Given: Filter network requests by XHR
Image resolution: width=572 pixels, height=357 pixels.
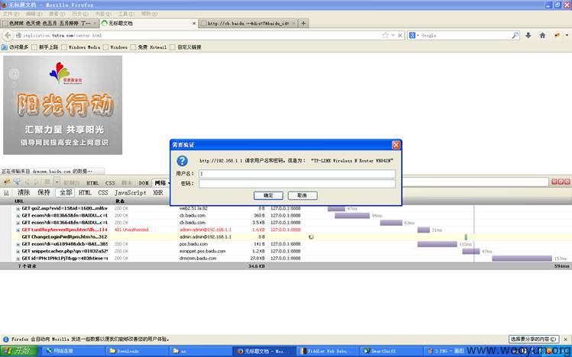Looking at the screenshot, I should click(x=157, y=193).
